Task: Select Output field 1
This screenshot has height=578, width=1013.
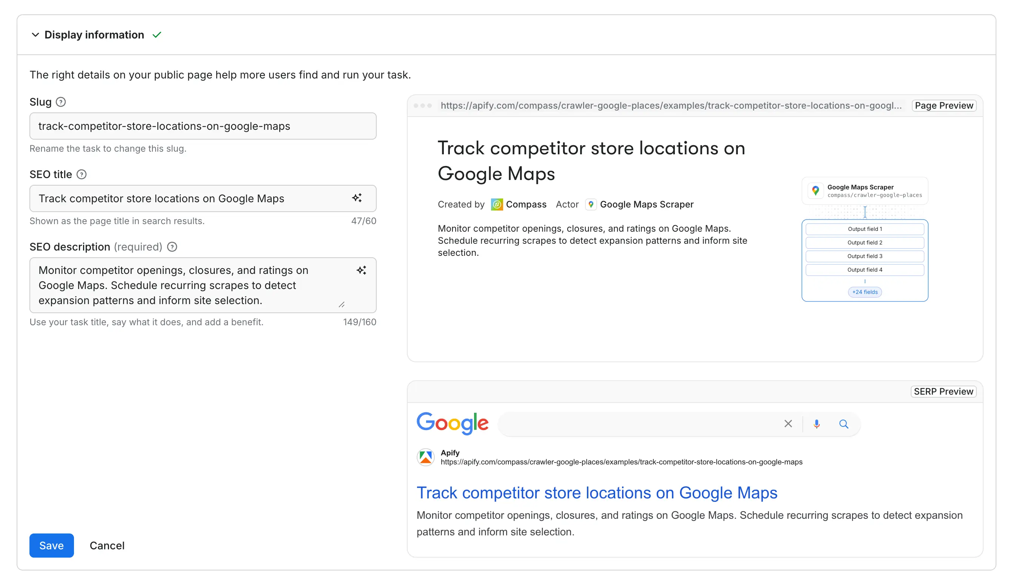Action: (x=865, y=229)
